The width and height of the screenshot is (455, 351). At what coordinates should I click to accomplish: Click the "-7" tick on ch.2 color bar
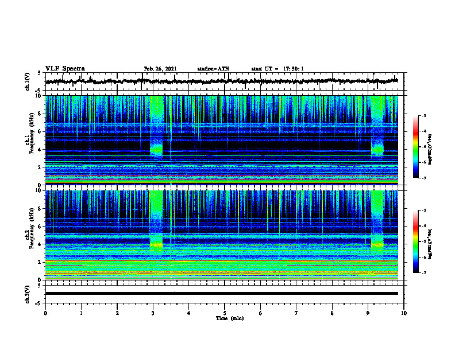[x=424, y=272]
